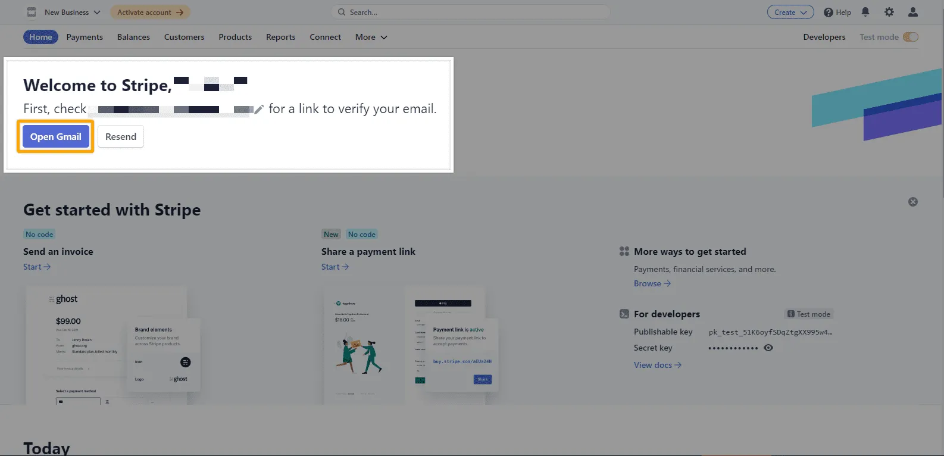Image resolution: width=944 pixels, height=456 pixels.
Task: Open the user profile icon
Action: (x=912, y=12)
